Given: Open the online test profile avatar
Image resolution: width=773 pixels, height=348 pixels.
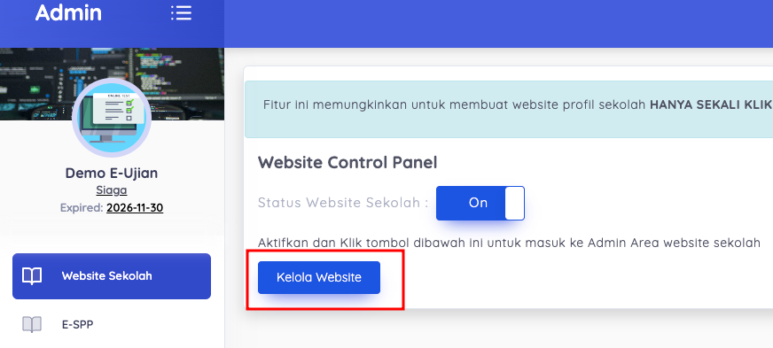Looking at the screenshot, I should coord(112,118).
